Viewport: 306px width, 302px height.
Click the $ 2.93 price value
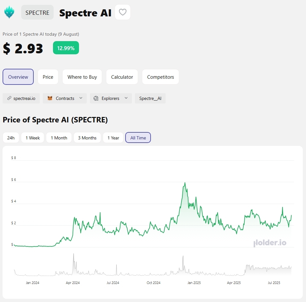pos(23,48)
